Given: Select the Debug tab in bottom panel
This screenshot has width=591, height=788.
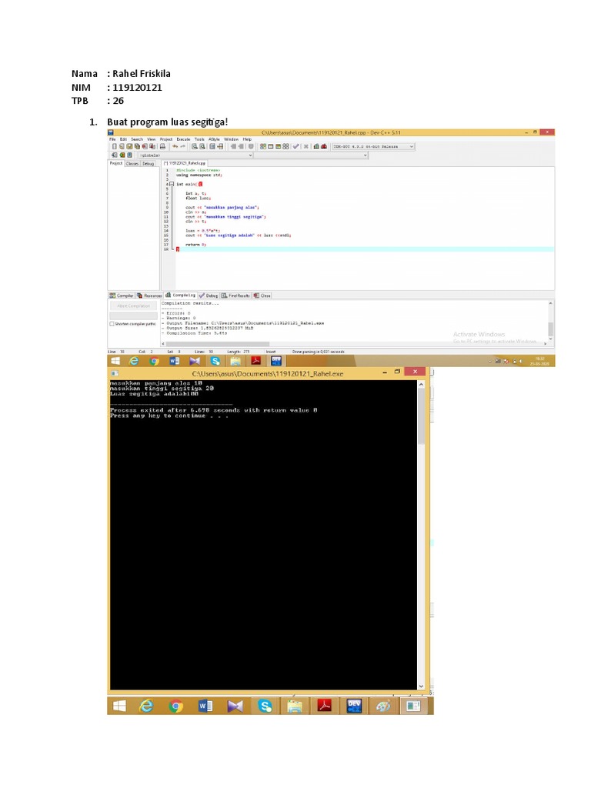Looking at the screenshot, I should click(209, 295).
